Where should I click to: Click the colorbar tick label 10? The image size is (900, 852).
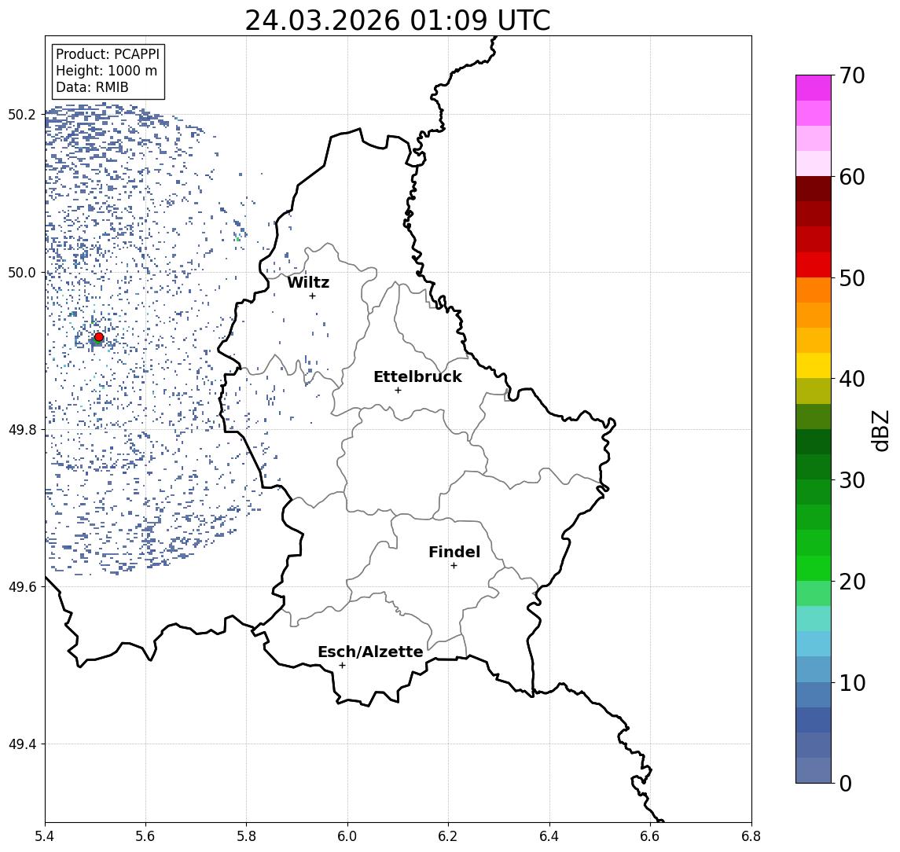[x=852, y=682]
